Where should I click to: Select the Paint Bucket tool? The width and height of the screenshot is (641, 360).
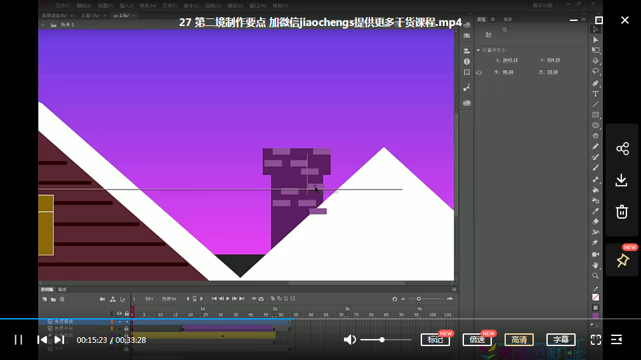point(596,190)
